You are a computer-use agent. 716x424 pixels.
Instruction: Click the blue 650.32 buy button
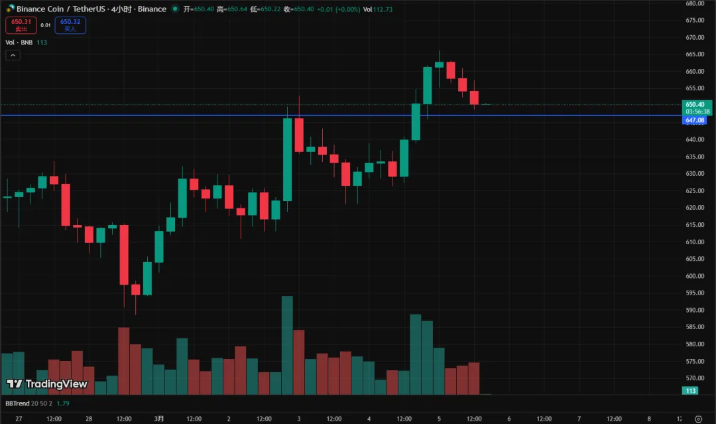tap(70, 25)
